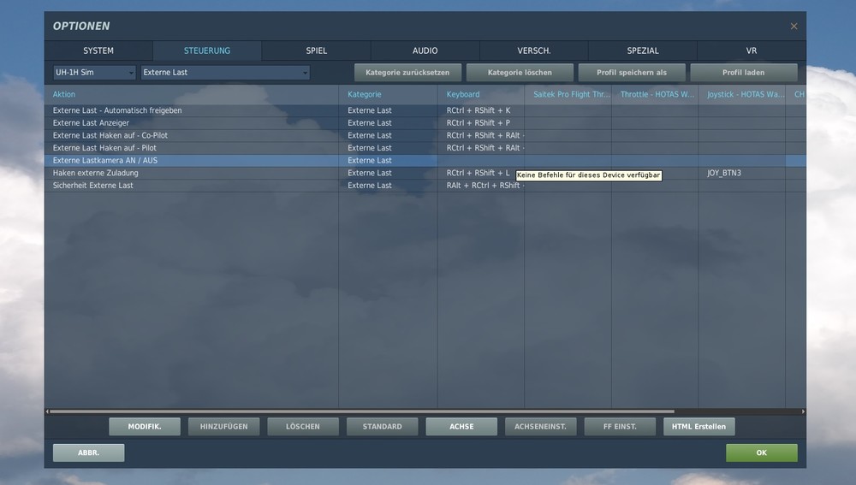Select the Saitek Pro Flight Thr... column header
Image resolution: width=856 pixels, height=485 pixels.
pos(568,94)
